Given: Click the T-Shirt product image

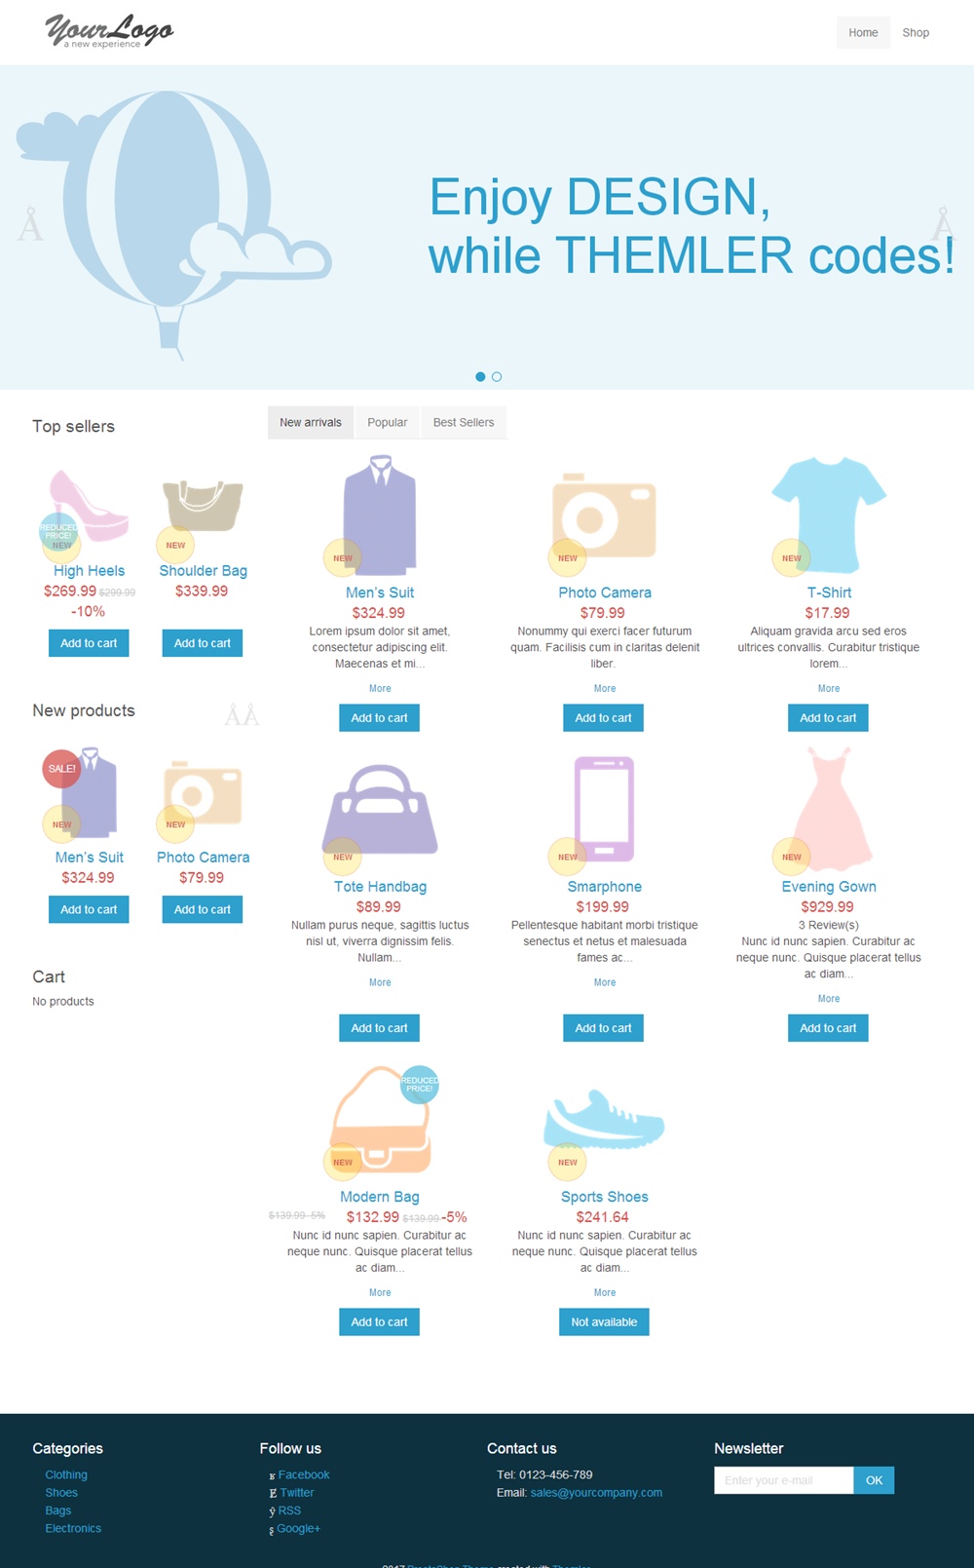Looking at the screenshot, I should [829, 516].
